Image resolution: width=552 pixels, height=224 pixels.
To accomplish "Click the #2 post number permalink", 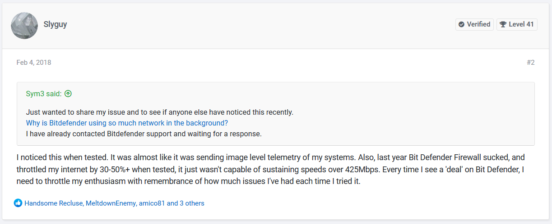I will tap(530, 63).
